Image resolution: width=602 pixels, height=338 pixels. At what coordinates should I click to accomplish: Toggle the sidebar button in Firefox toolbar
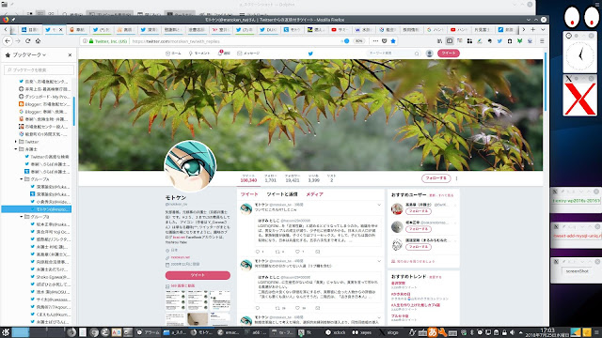(450, 41)
